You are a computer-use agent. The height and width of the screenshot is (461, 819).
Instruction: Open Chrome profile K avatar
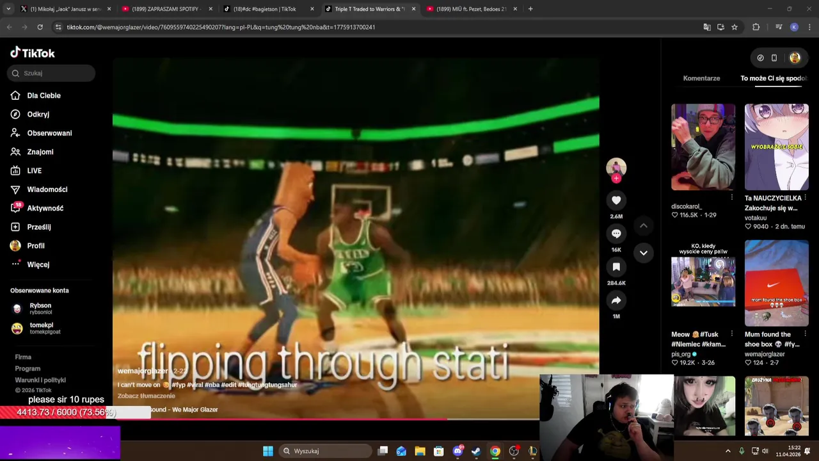(794, 27)
